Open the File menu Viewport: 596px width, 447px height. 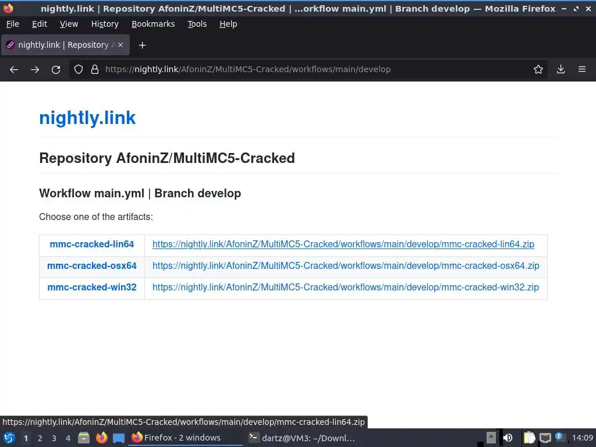tap(13, 24)
